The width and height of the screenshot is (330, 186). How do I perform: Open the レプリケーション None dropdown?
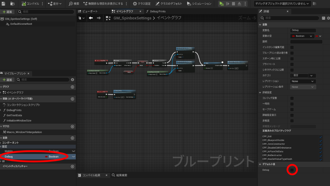[303, 81]
